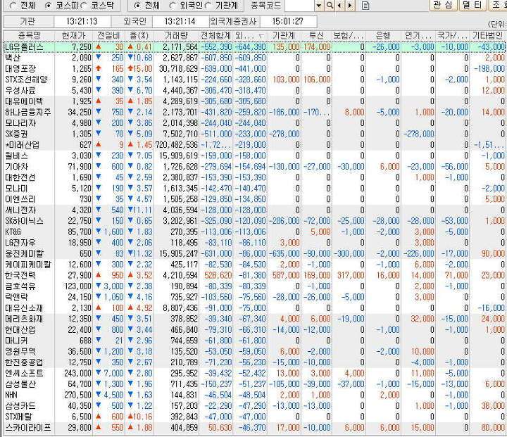Image resolution: width=507 pixels, height=437 pixels.
Task: Click the 멀티 button
Action: tap(472, 5)
